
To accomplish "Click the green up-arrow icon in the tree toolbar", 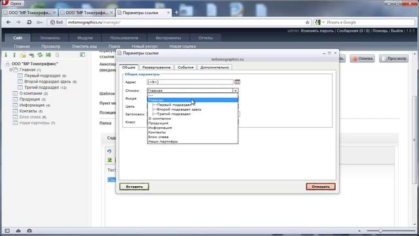I will click(14, 55).
